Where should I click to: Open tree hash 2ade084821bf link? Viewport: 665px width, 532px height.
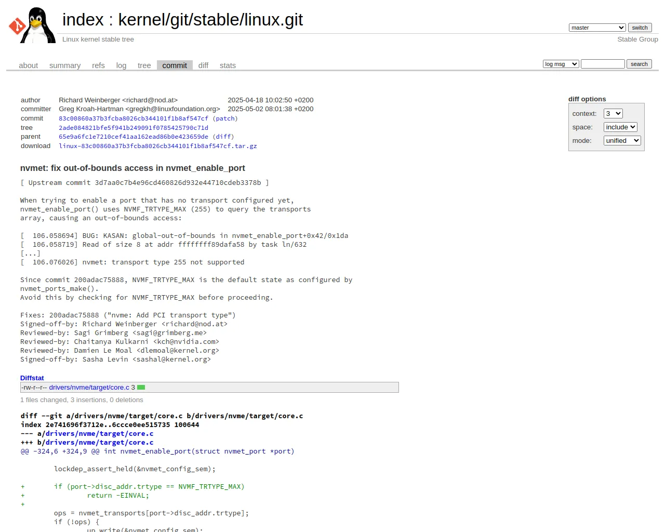click(x=134, y=128)
